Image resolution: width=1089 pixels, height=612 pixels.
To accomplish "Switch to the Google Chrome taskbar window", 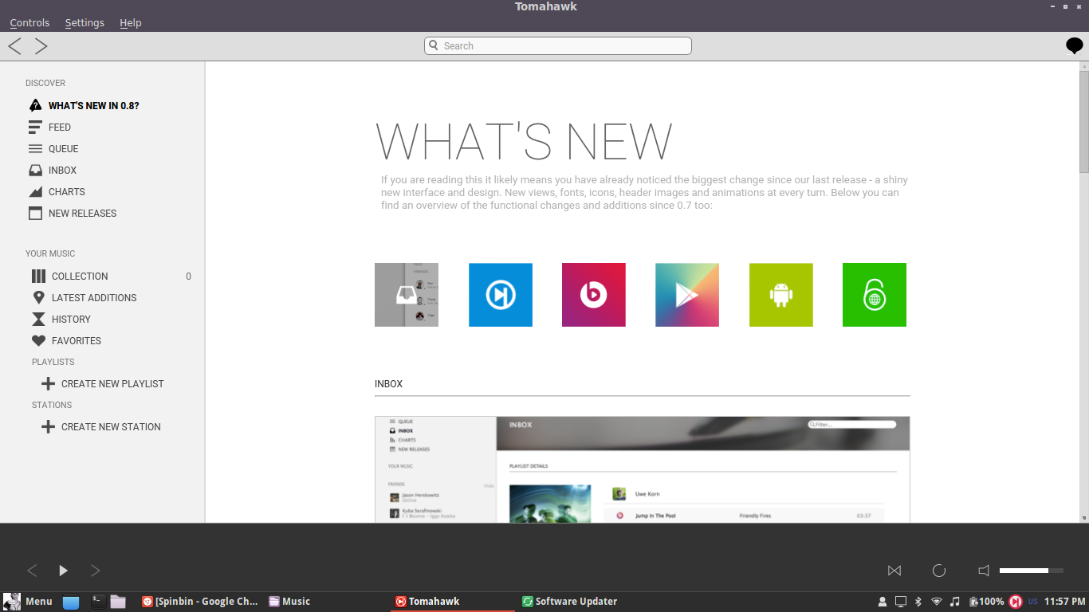I will point(200,602).
